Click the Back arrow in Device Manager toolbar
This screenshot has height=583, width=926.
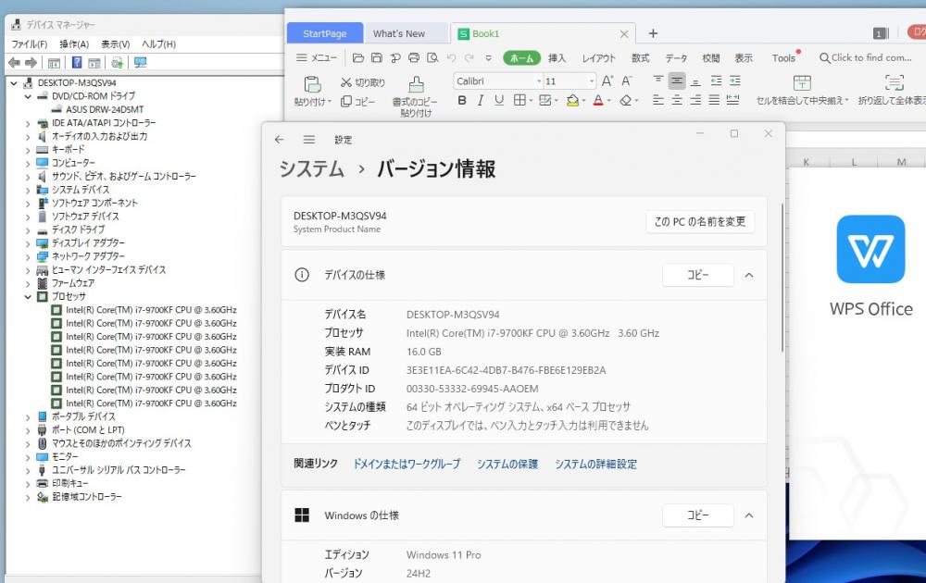pyautogui.click(x=14, y=63)
